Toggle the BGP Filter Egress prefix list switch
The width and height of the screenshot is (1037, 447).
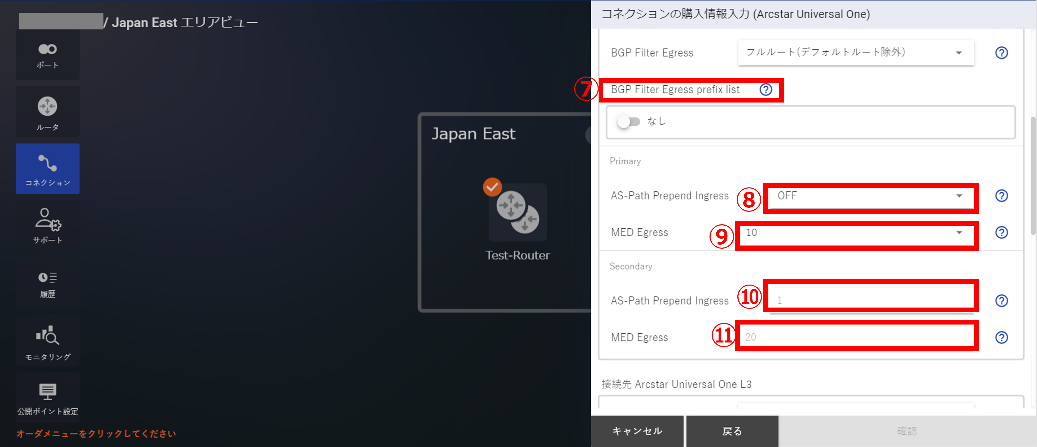[628, 121]
